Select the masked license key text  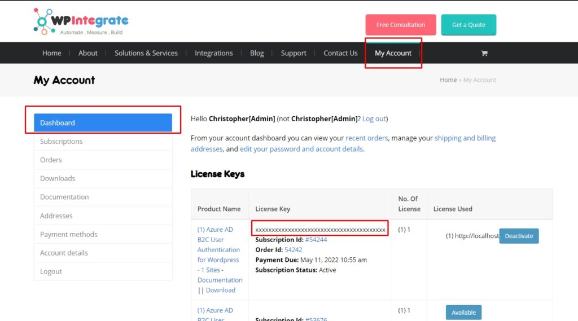(320, 229)
